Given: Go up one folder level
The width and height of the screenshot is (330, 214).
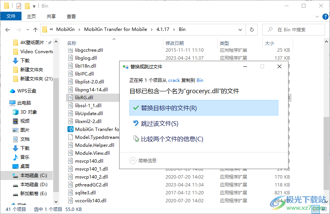Looking at the screenshot, I should 35,30.
